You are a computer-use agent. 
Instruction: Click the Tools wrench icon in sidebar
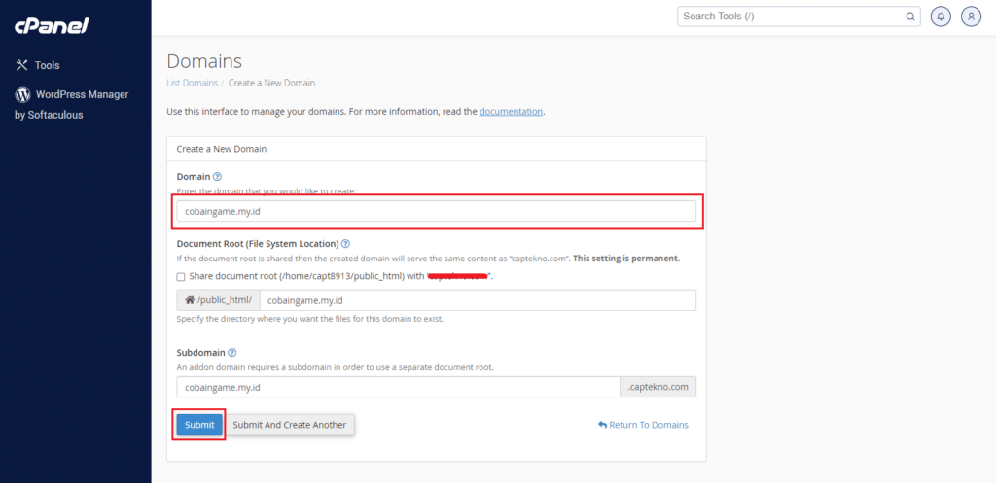[21, 65]
